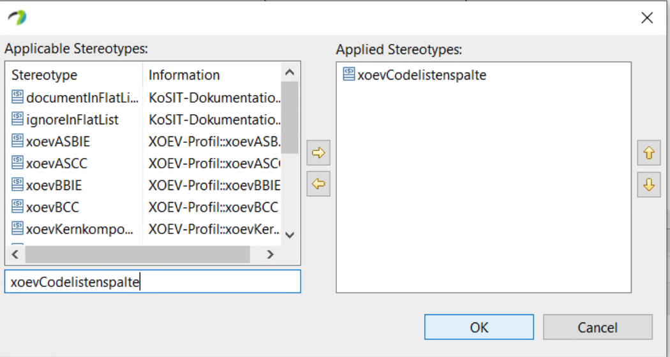Click the stereotype icon beside xoevASBIE

pyautogui.click(x=17, y=142)
